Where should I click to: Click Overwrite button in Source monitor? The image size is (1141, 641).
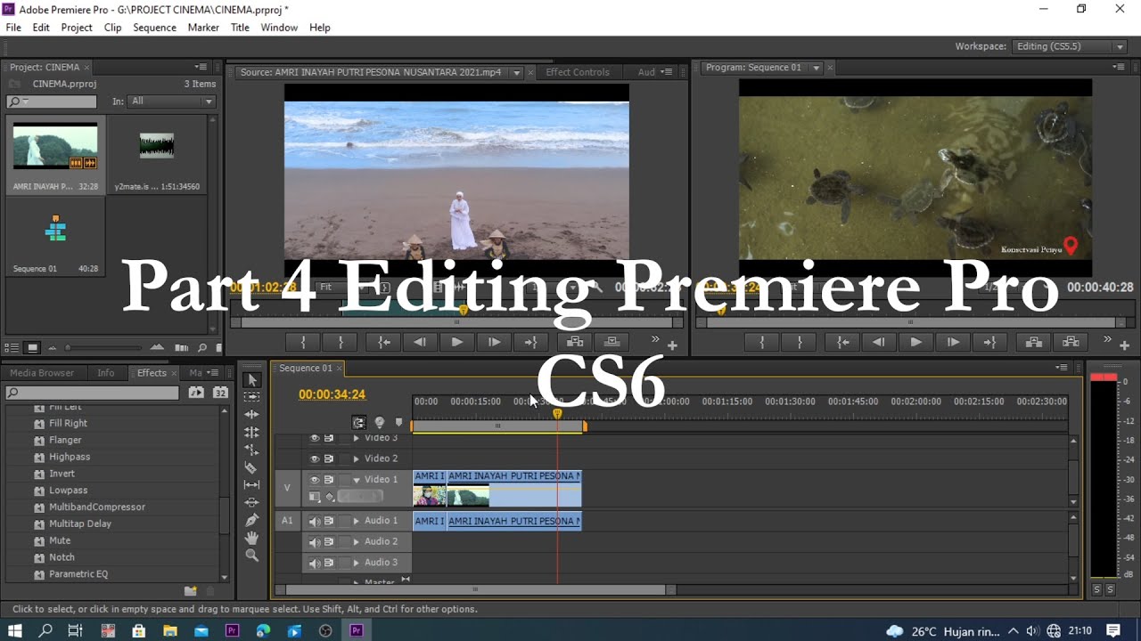click(612, 342)
